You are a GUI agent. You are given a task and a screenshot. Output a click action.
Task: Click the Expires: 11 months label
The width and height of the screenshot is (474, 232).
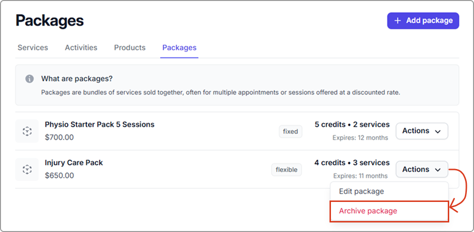click(361, 176)
